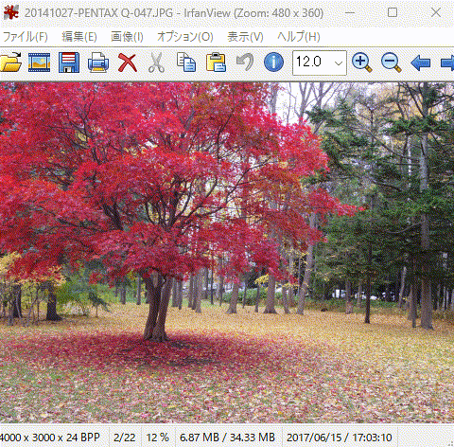Maximize the IrfanView window

(393, 12)
